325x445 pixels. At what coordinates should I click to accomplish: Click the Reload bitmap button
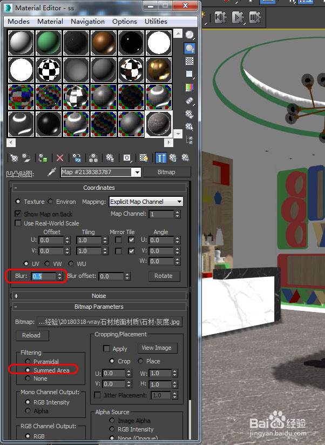[x=31, y=335]
